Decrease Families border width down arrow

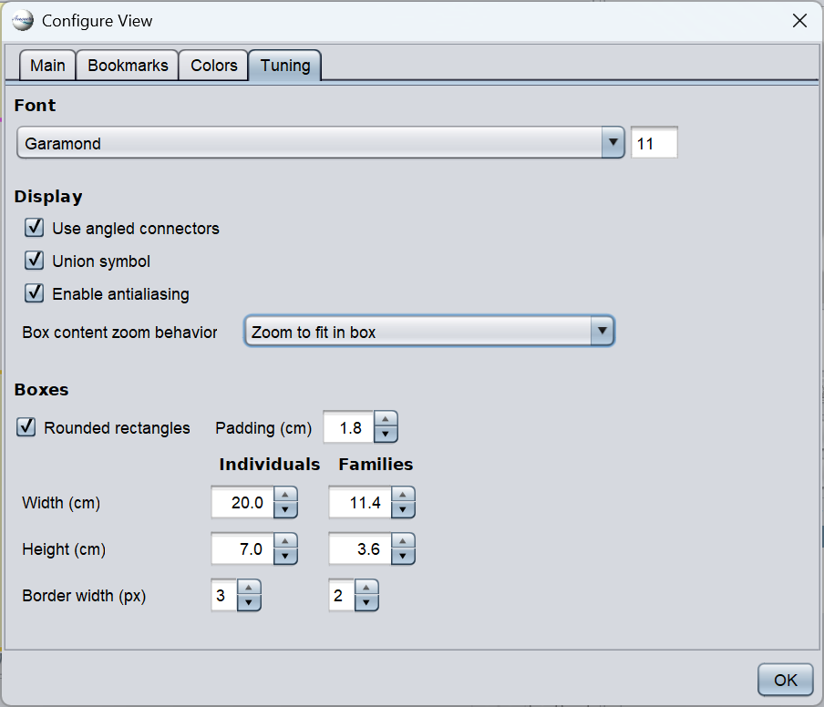(x=366, y=603)
